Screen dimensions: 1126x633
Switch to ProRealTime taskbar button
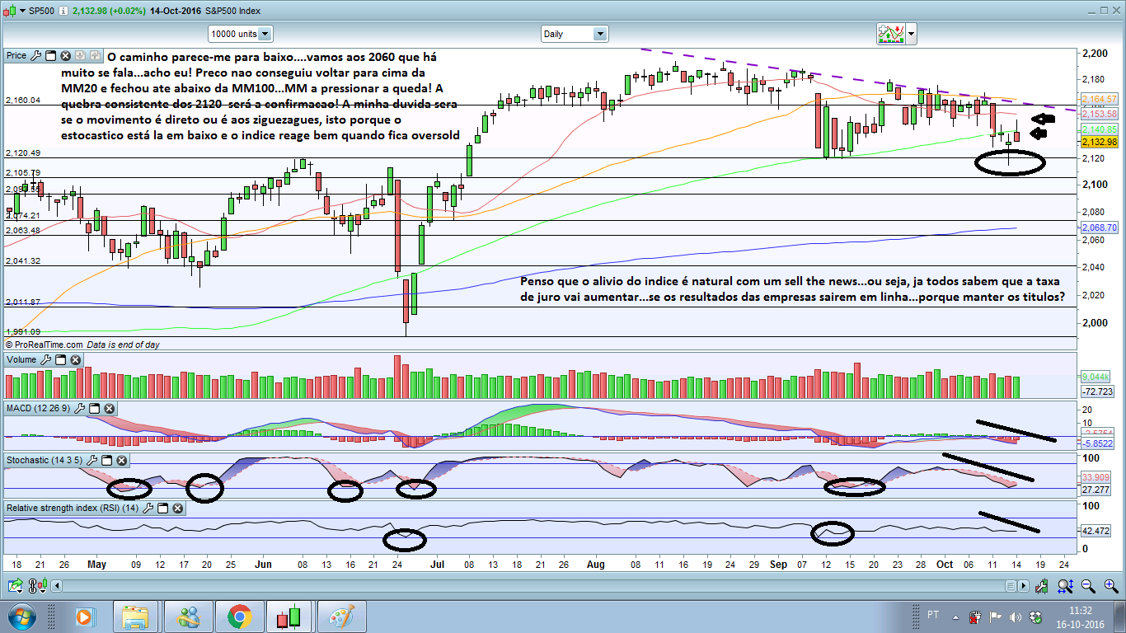(x=289, y=617)
